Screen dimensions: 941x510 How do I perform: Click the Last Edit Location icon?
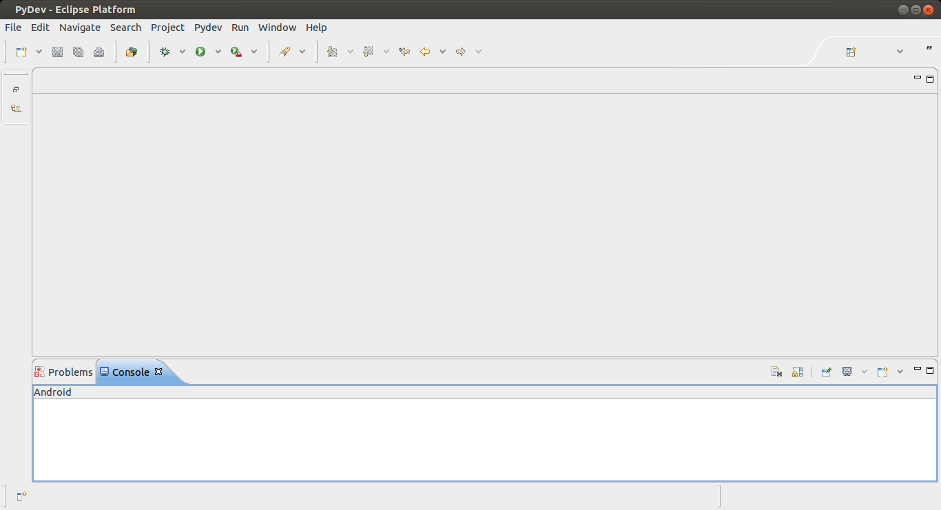[x=404, y=52]
